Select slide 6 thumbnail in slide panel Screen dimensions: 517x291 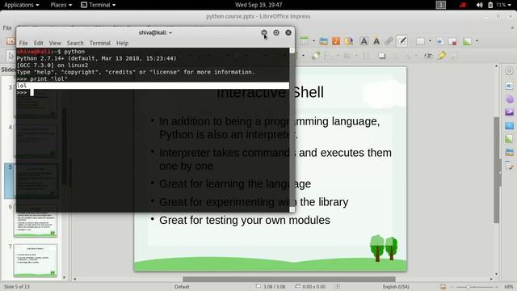(36, 221)
